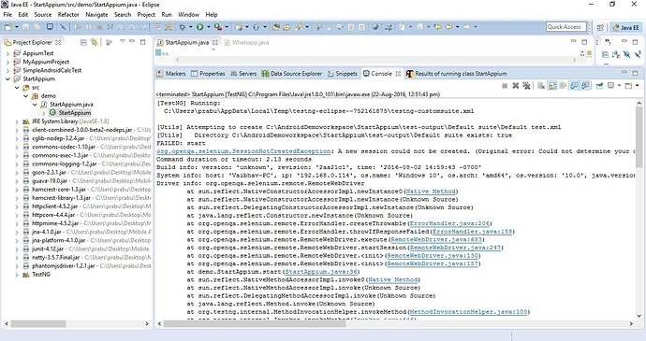Switch to the Whatsapp.java editor tab
Image resolution: width=646 pixels, height=341 pixels.
pyautogui.click(x=247, y=42)
